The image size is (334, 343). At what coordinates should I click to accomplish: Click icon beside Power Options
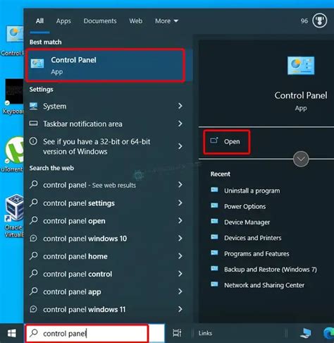214,205
